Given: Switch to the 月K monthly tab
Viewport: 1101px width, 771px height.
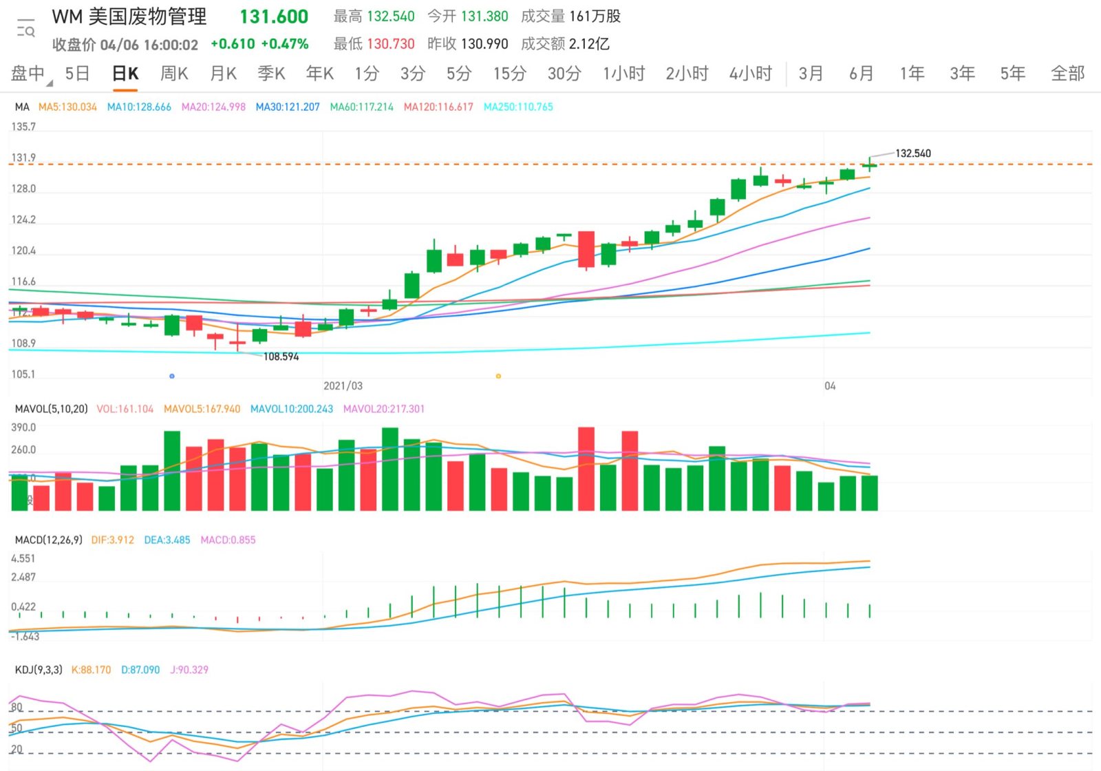Looking at the screenshot, I should pyautogui.click(x=223, y=74).
